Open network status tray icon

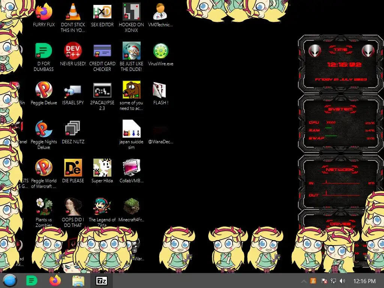coord(333,281)
